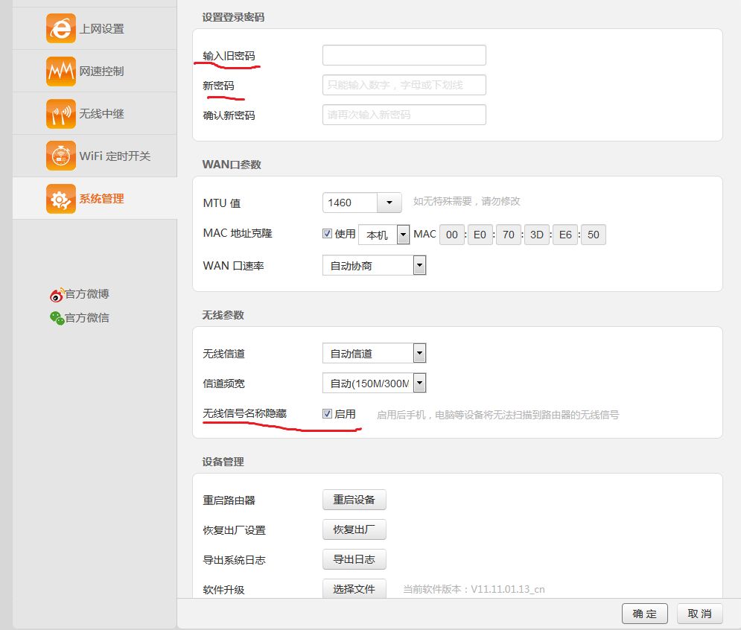Open the MTU 值 dropdown
The image size is (741, 630).
click(x=389, y=203)
